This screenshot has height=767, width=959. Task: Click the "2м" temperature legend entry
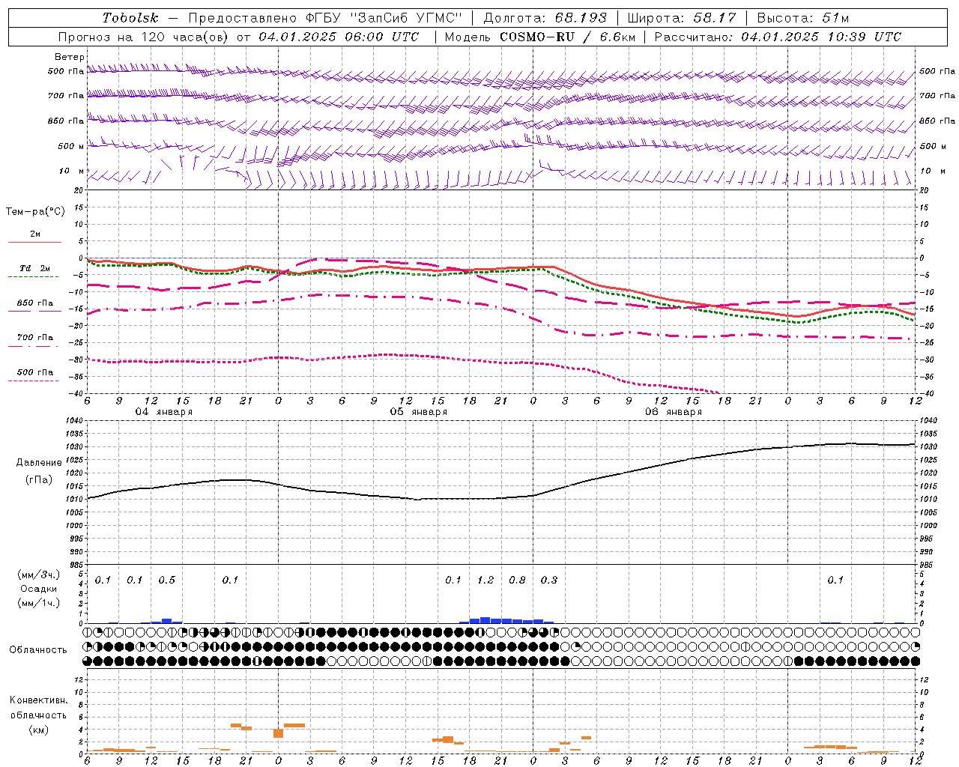point(35,234)
